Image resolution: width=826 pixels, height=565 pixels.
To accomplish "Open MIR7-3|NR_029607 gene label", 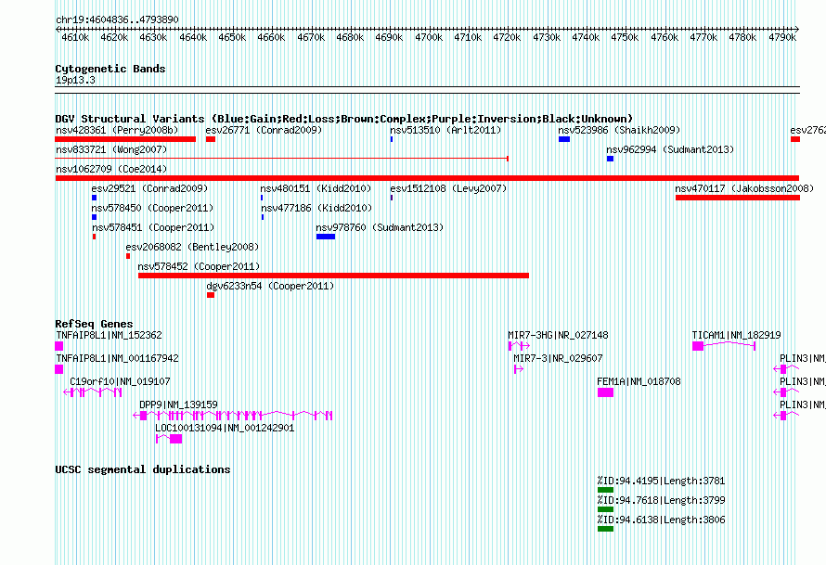I will pyautogui.click(x=558, y=359).
